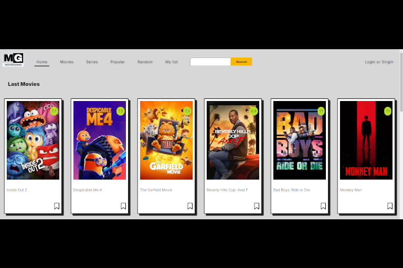Open My list
This screenshot has height=268, width=403.
[172, 62]
